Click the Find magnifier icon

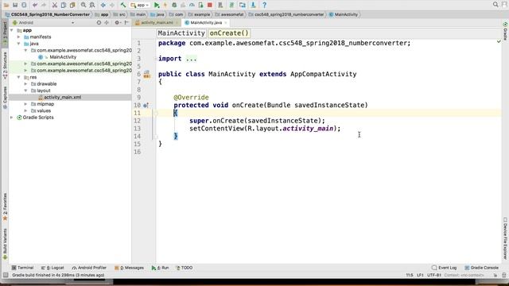84,5
